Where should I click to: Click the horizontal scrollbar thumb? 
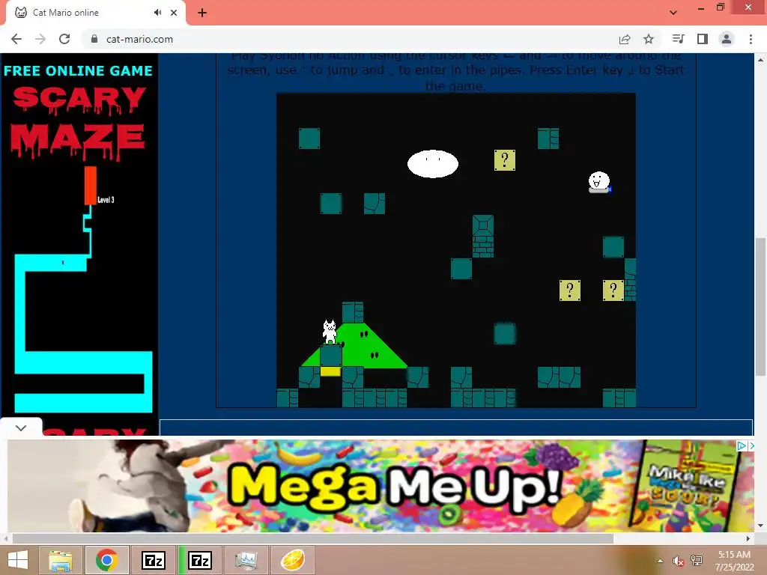click(313, 538)
